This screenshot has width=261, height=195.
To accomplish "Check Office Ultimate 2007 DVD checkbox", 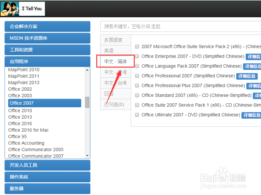I will tap(137, 115).
